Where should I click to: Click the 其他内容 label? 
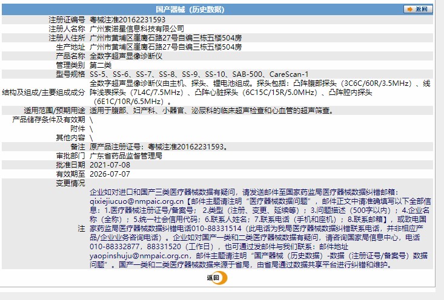point(70,137)
